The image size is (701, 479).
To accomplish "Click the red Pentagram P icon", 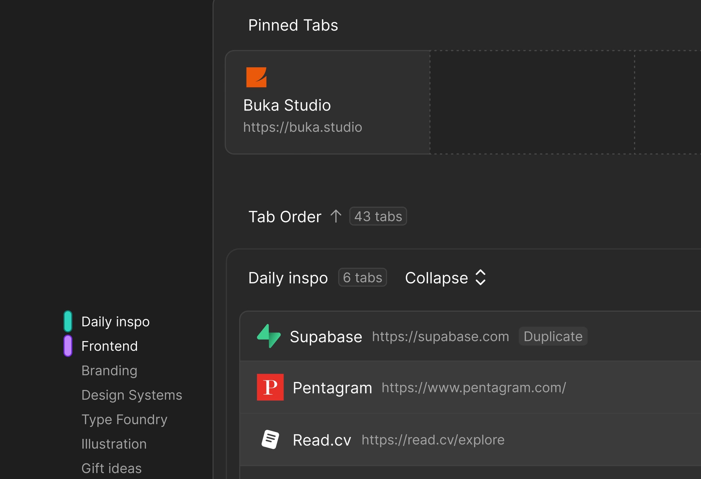I will click(270, 387).
